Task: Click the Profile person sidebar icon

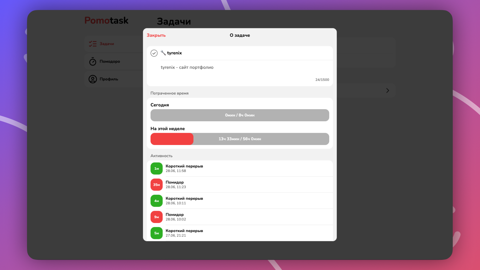Action: click(92, 79)
